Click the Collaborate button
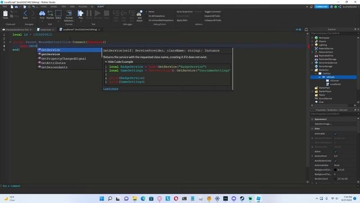This screenshot has height=203, width=360. (x=321, y=7)
